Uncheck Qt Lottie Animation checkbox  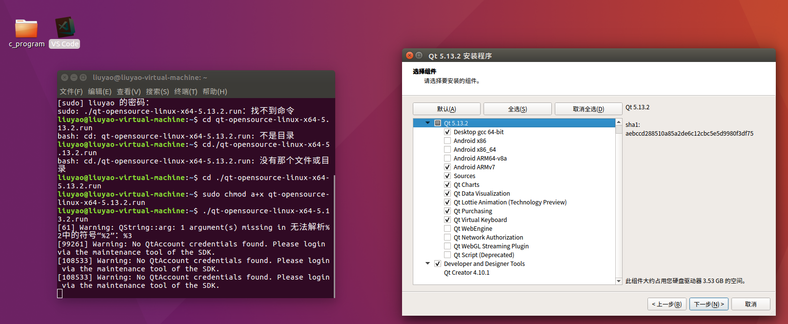[447, 202]
